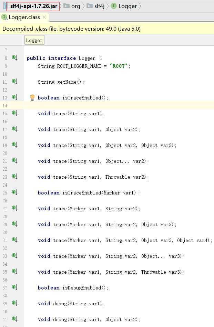Image resolution: width=214 pixels, height=327 pixels.
Task: Click the getName method name
Action: point(67,82)
